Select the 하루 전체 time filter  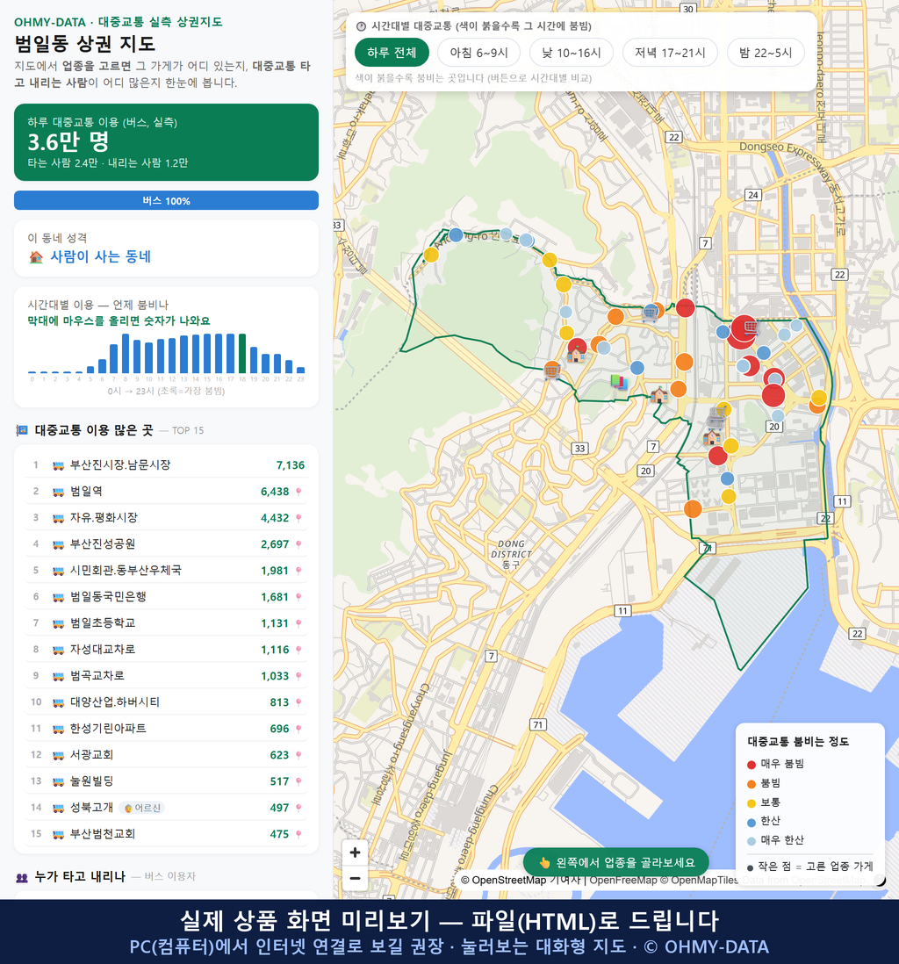click(392, 53)
